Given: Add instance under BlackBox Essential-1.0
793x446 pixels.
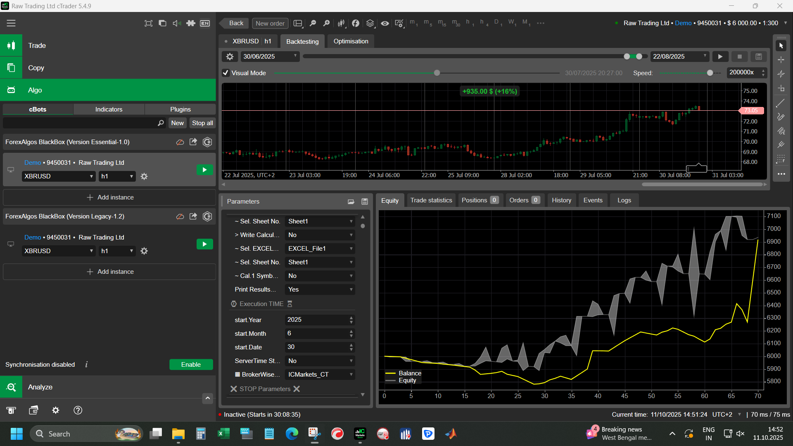Looking at the screenshot, I should coord(109,197).
